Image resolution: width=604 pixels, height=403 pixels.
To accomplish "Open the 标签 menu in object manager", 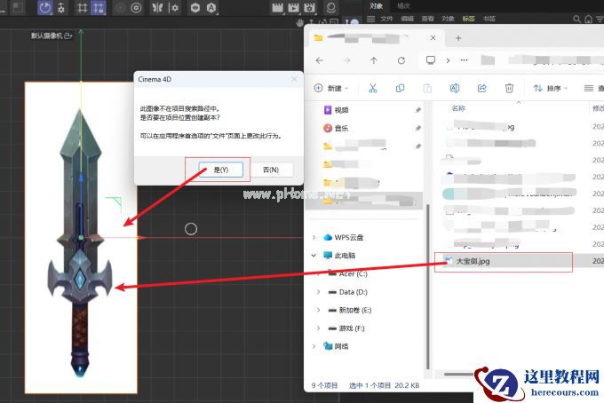I will tap(468, 19).
